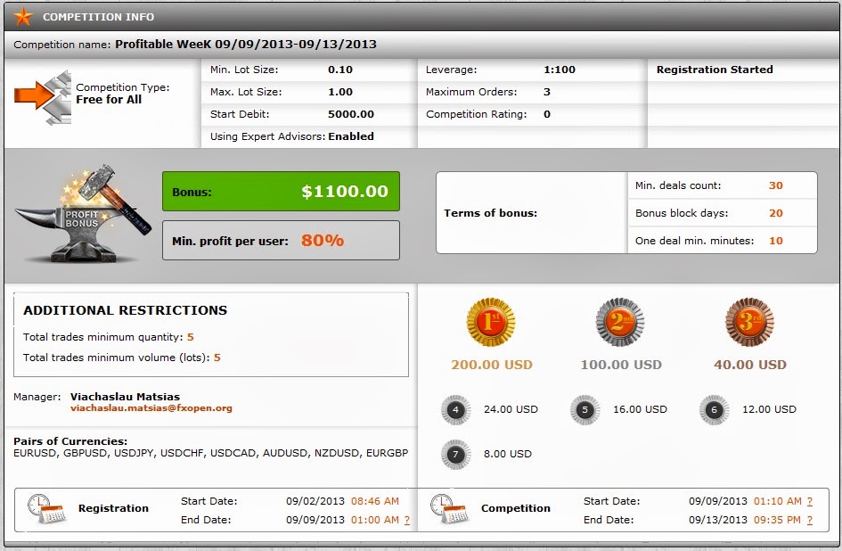Click the number 6 place badge
Image resolution: width=842 pixels, height=551 pixels.
(715, 409)
